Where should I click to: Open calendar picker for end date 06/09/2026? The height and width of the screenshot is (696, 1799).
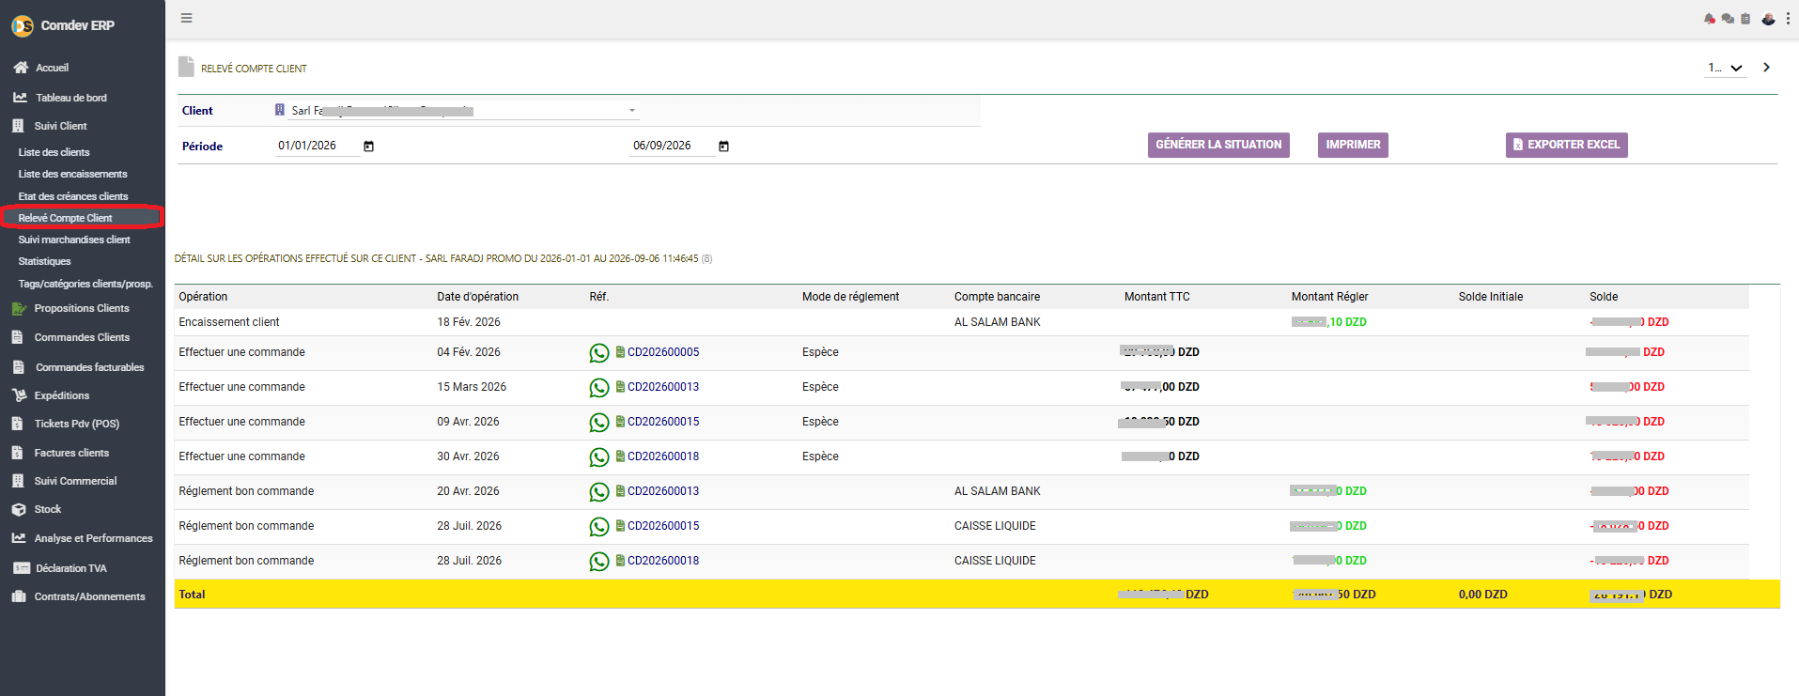pyautogui.click(x=724, y=147)
